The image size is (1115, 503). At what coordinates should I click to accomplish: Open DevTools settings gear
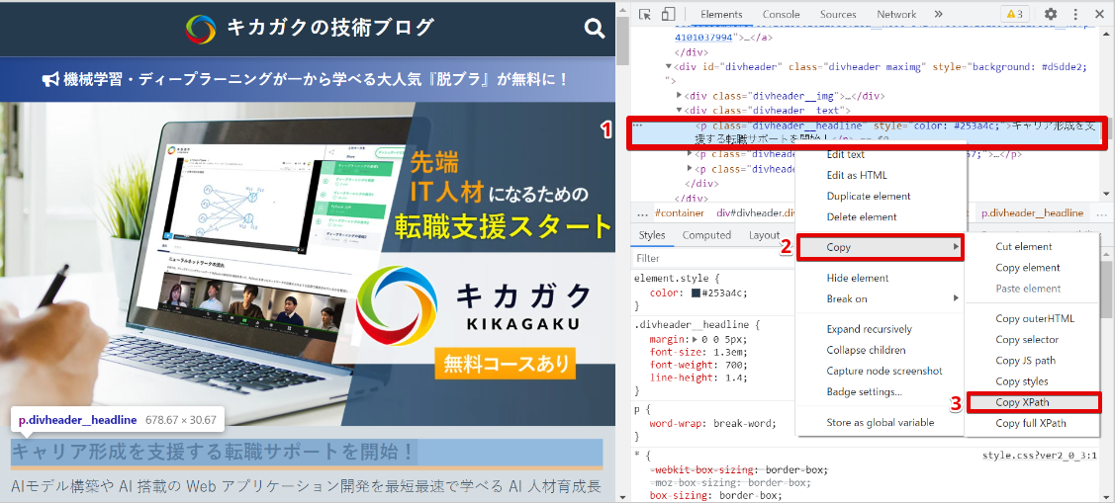click(x=1051, y=14)
